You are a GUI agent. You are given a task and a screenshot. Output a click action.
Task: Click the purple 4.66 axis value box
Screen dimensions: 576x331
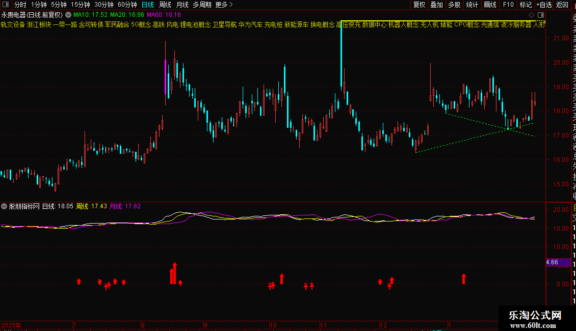pyautogui.click(x=559, y=262)
